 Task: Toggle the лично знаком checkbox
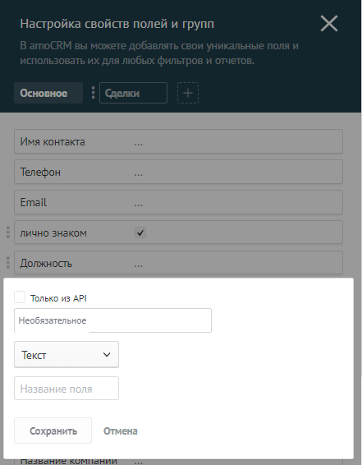tap(140, 232)
